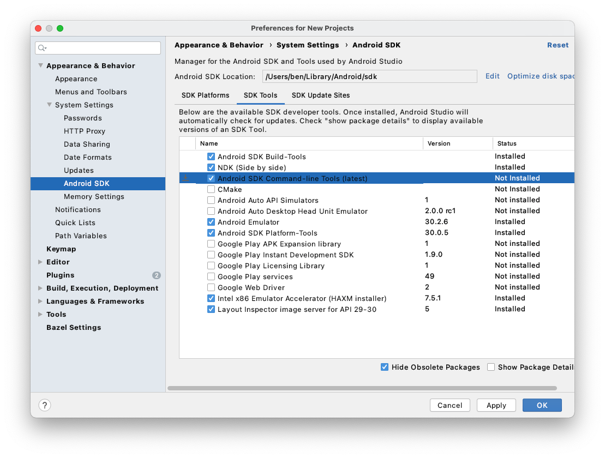Click version 30.2.6 of Android Emulator
Screen dimensions: 605x458
[x=436, y=222]
